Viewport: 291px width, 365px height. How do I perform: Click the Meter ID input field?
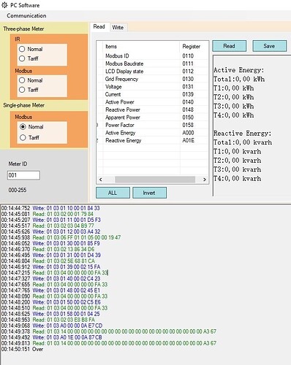tap(23, 175)
